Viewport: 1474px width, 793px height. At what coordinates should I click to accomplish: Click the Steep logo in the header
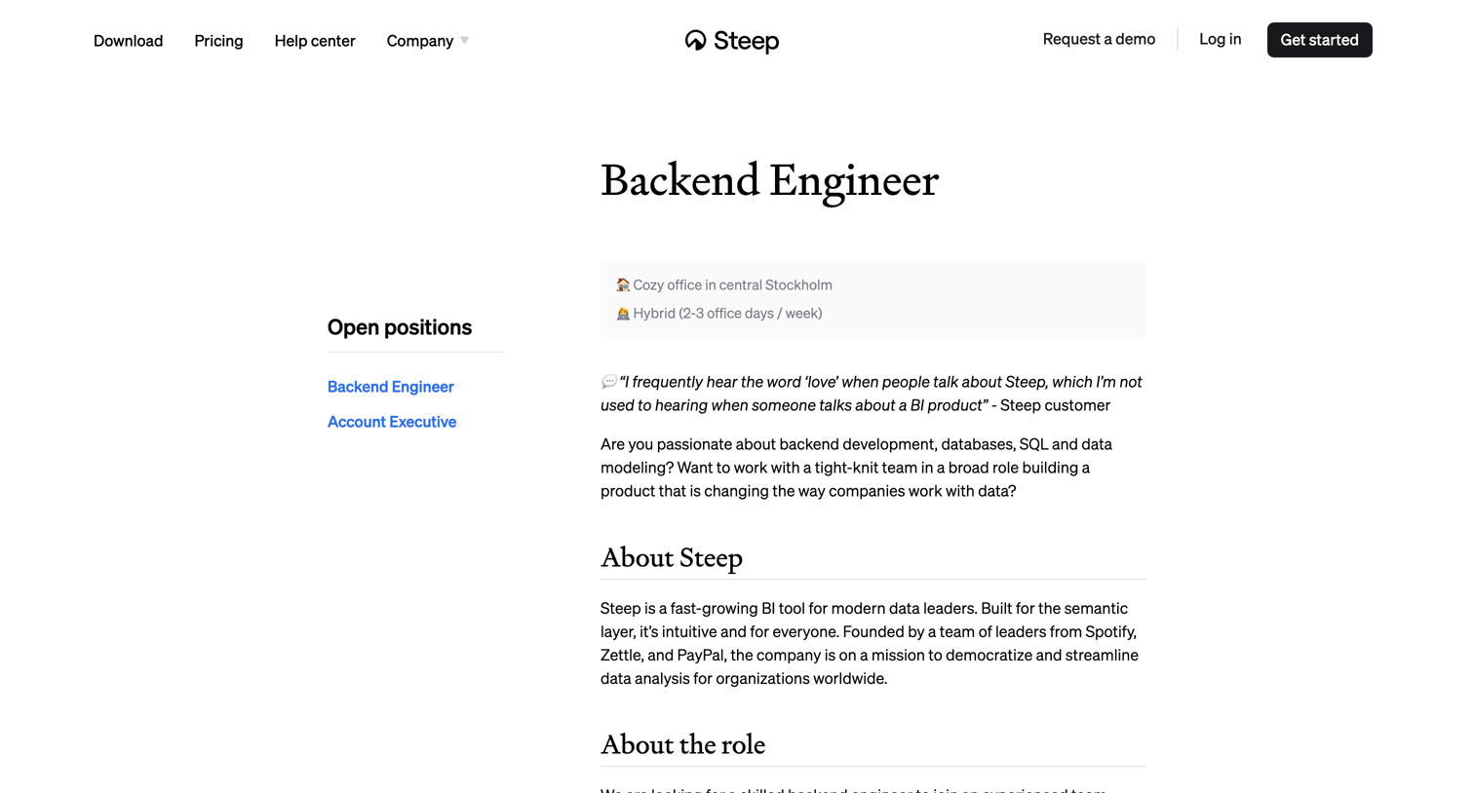[732, 40]
